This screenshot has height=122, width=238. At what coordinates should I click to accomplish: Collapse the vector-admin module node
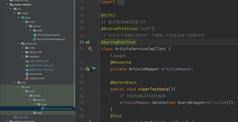[x=7, y=4]
